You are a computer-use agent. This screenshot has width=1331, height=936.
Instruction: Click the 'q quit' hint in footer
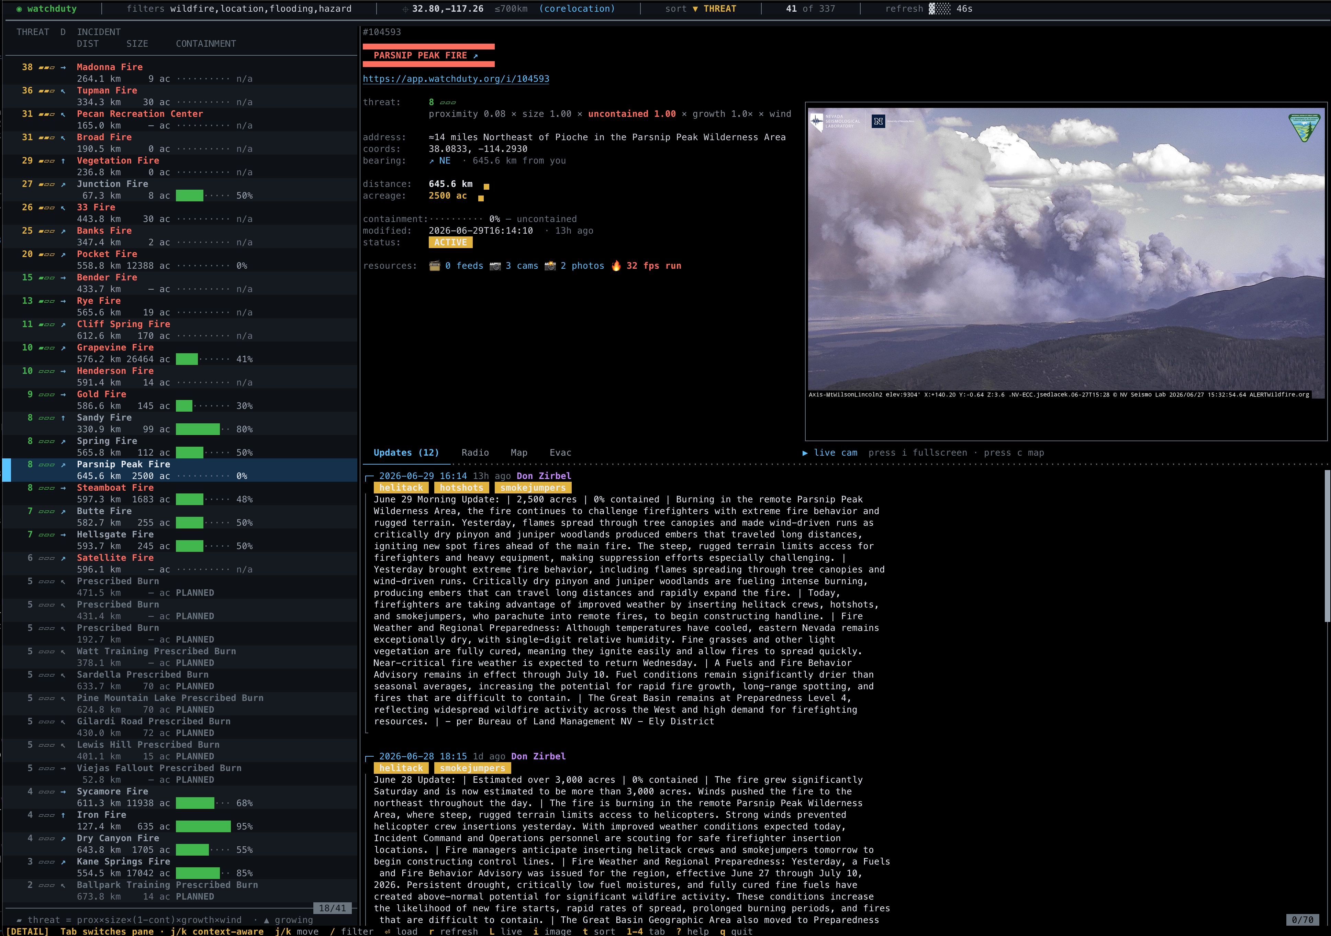click(x=736, y=931)
